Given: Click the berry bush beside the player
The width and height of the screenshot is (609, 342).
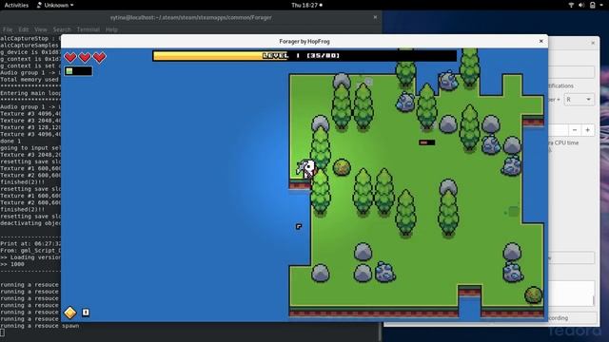Looking at the screenshot, I should pos(342,167).
